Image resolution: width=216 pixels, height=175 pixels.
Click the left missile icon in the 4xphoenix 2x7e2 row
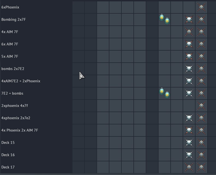(189, 118)
